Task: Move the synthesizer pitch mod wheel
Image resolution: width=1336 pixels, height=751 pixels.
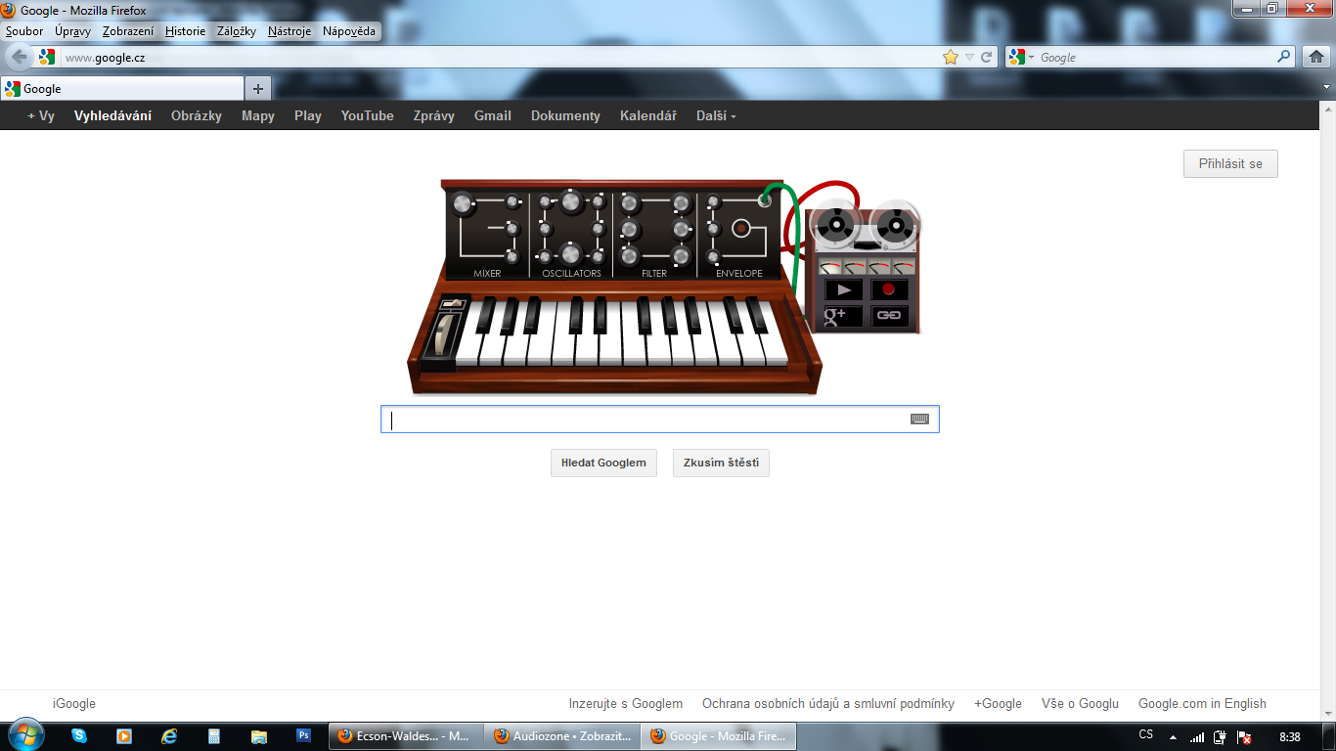Action: [x=446, y=337]
